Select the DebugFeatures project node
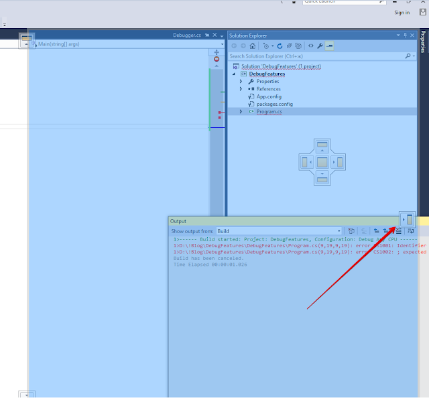The image size is (429, 398). tap(267, 74)
